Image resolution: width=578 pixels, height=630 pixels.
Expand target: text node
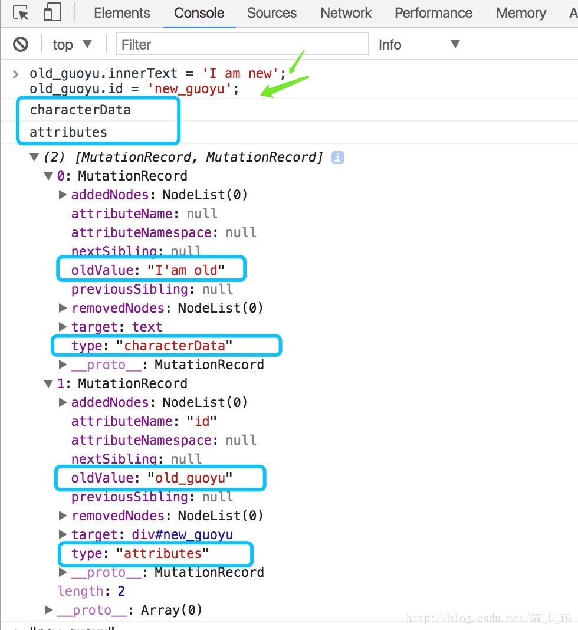click(x=63, y=327)
